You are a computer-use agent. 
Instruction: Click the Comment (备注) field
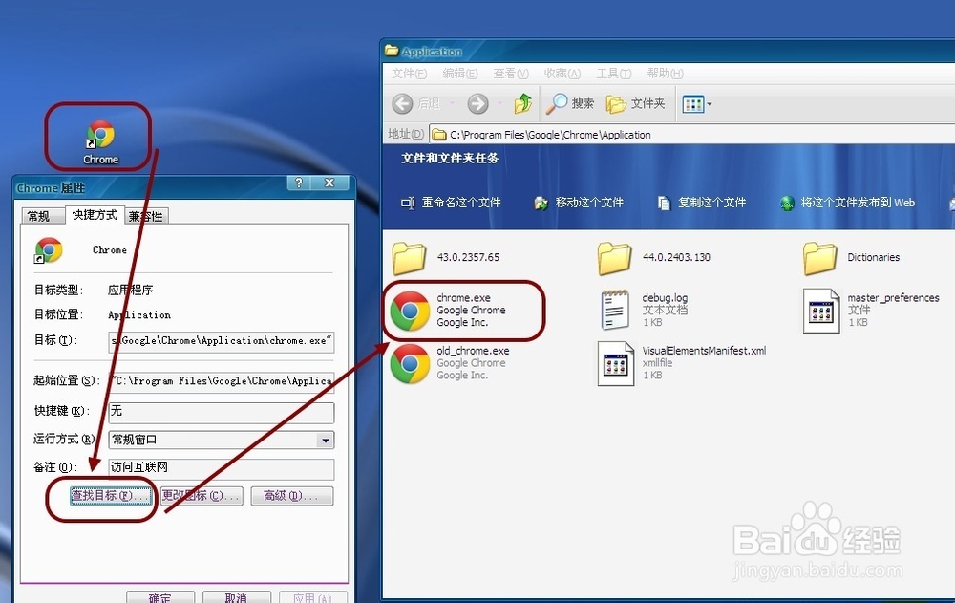[x=222, y=468]
